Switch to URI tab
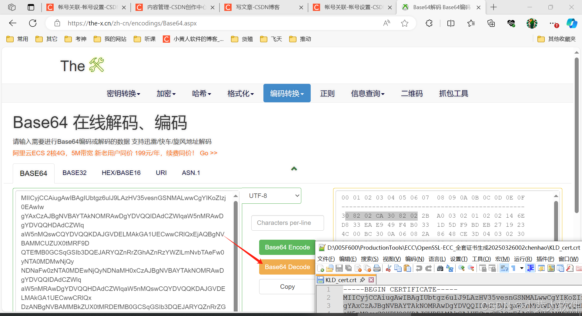The height and width of the screenshot is (316, 582). (x=161, y=173)
